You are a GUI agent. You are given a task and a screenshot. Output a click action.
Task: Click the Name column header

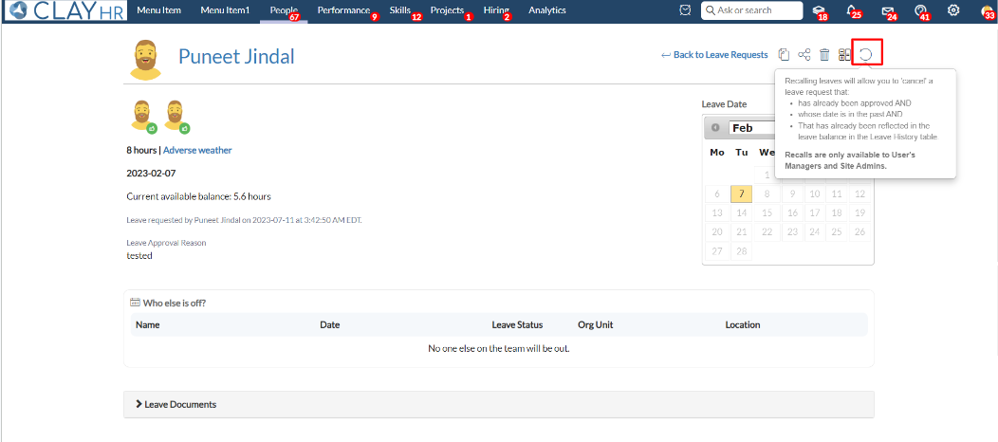148,325
